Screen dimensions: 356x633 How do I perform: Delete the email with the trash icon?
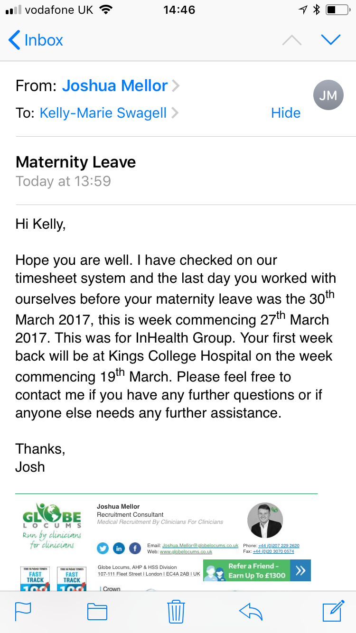click(176, 611)
